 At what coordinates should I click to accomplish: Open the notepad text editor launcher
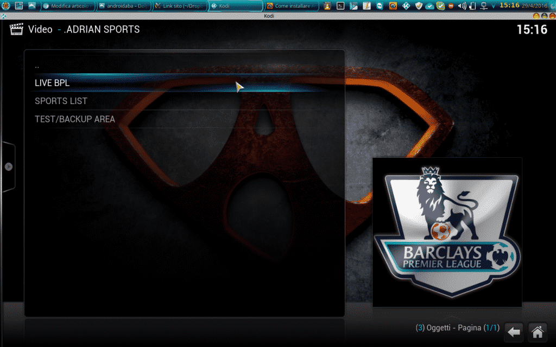(x=367, y=5)
